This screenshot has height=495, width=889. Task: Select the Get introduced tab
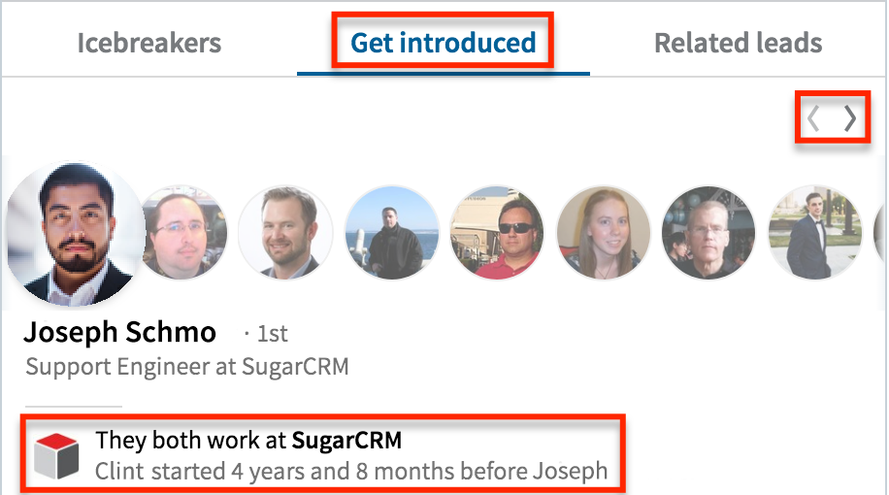click(444, 44)
